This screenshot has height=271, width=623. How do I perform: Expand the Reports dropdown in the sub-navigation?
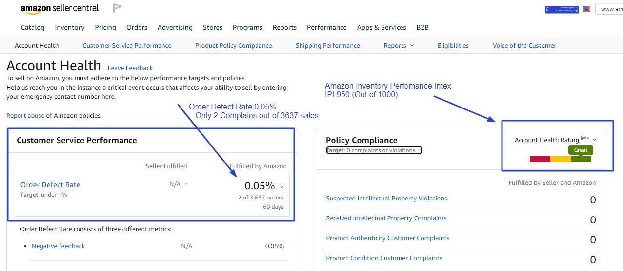pyautogui.click(x=399, y=45)
